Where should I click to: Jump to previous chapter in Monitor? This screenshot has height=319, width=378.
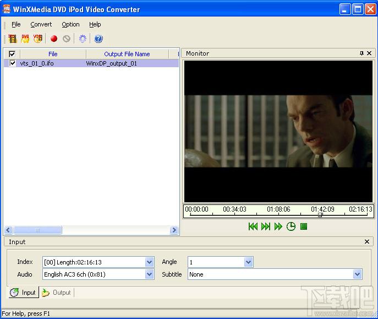tap(253, 226)
